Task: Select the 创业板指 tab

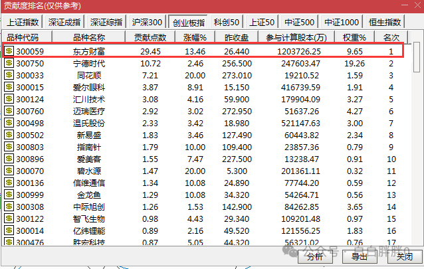Action: pos(188,22)
